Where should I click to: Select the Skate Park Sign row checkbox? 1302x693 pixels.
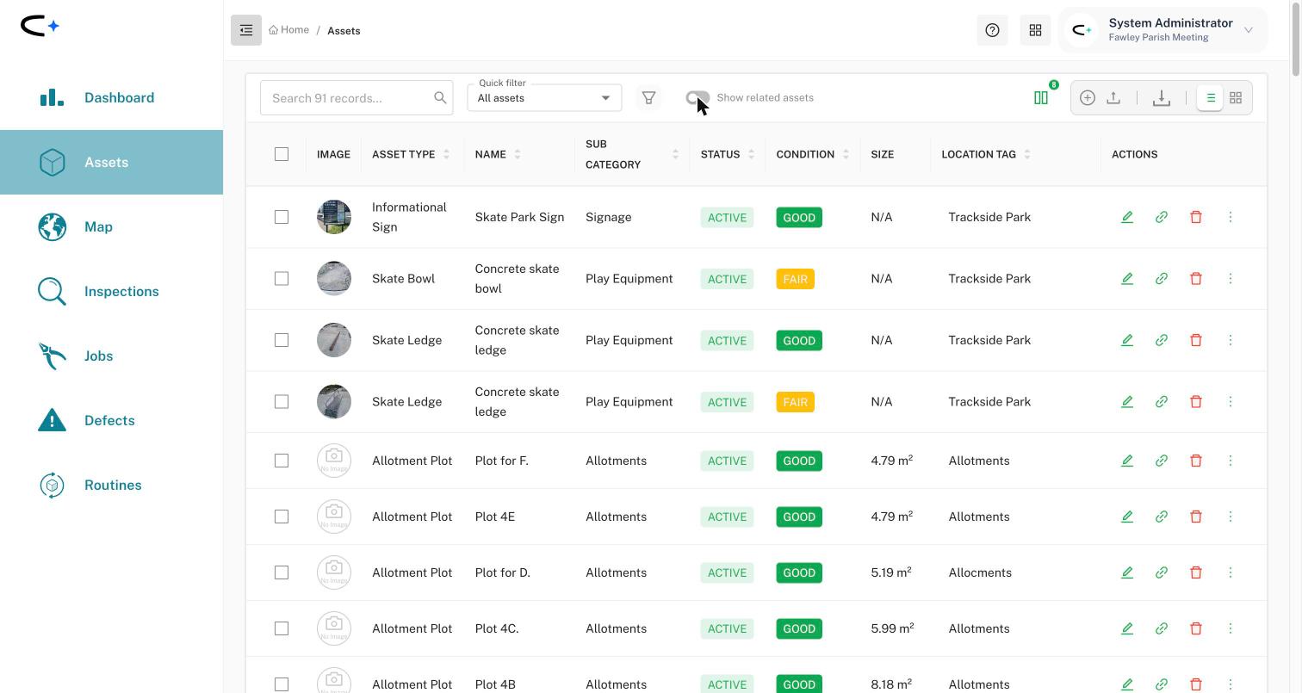click(282, 217)
